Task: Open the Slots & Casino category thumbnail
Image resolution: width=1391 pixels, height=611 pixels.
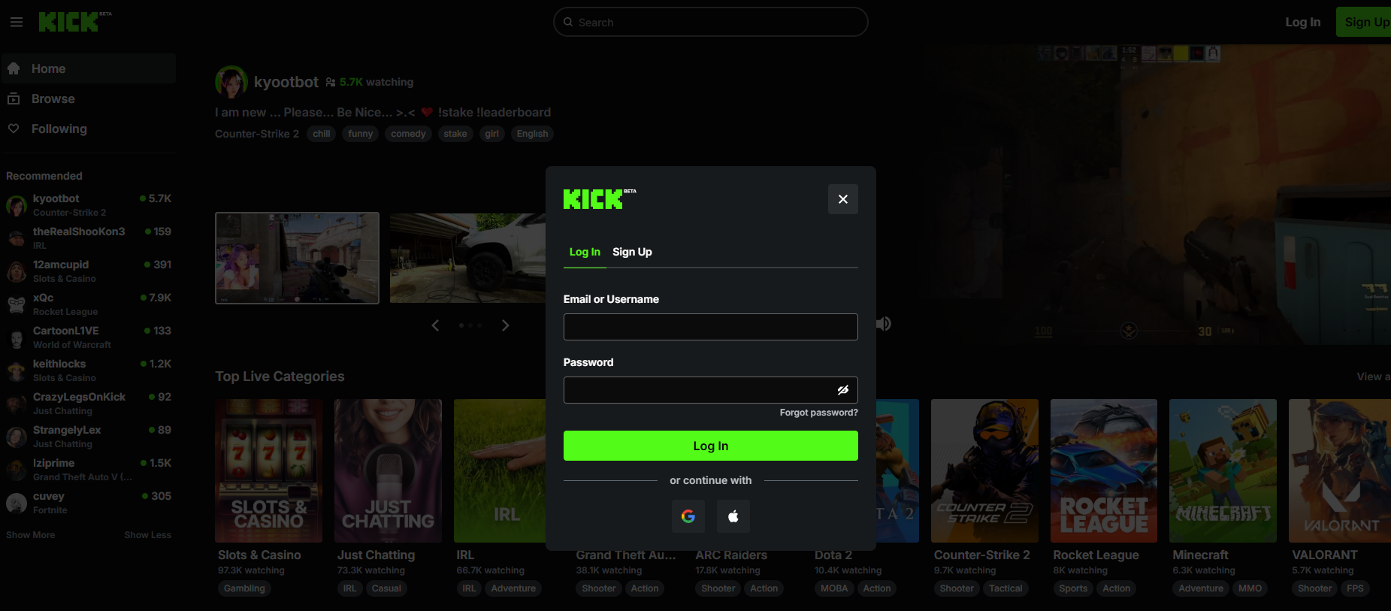Action: (x=268, y=470)
